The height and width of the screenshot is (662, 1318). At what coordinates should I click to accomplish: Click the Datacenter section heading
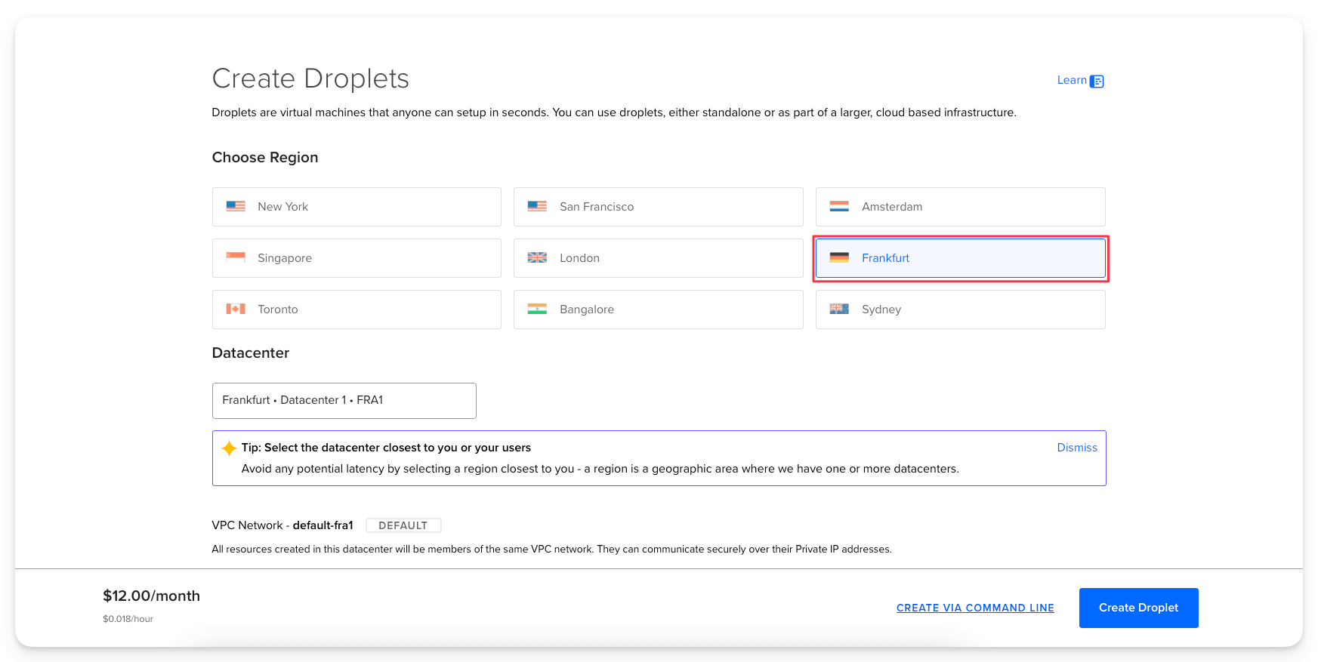251,353
